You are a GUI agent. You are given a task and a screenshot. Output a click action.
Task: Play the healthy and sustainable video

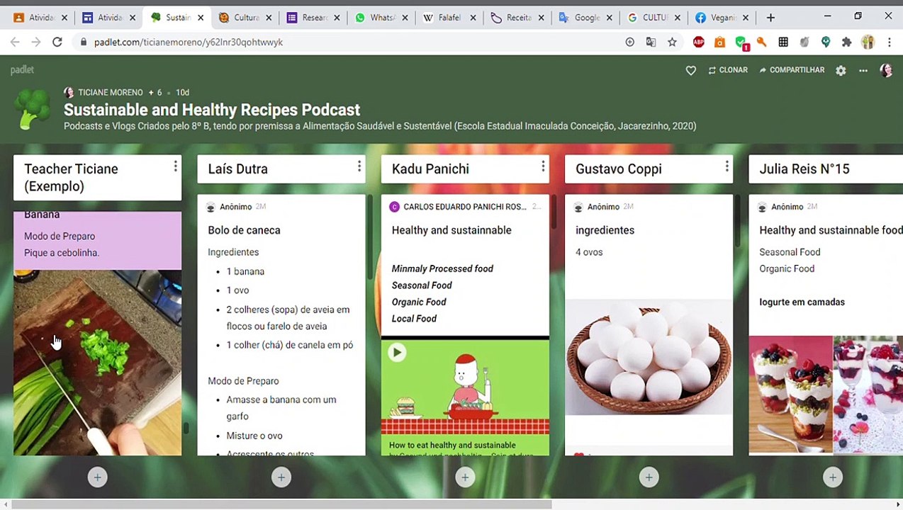coord(397,352)
